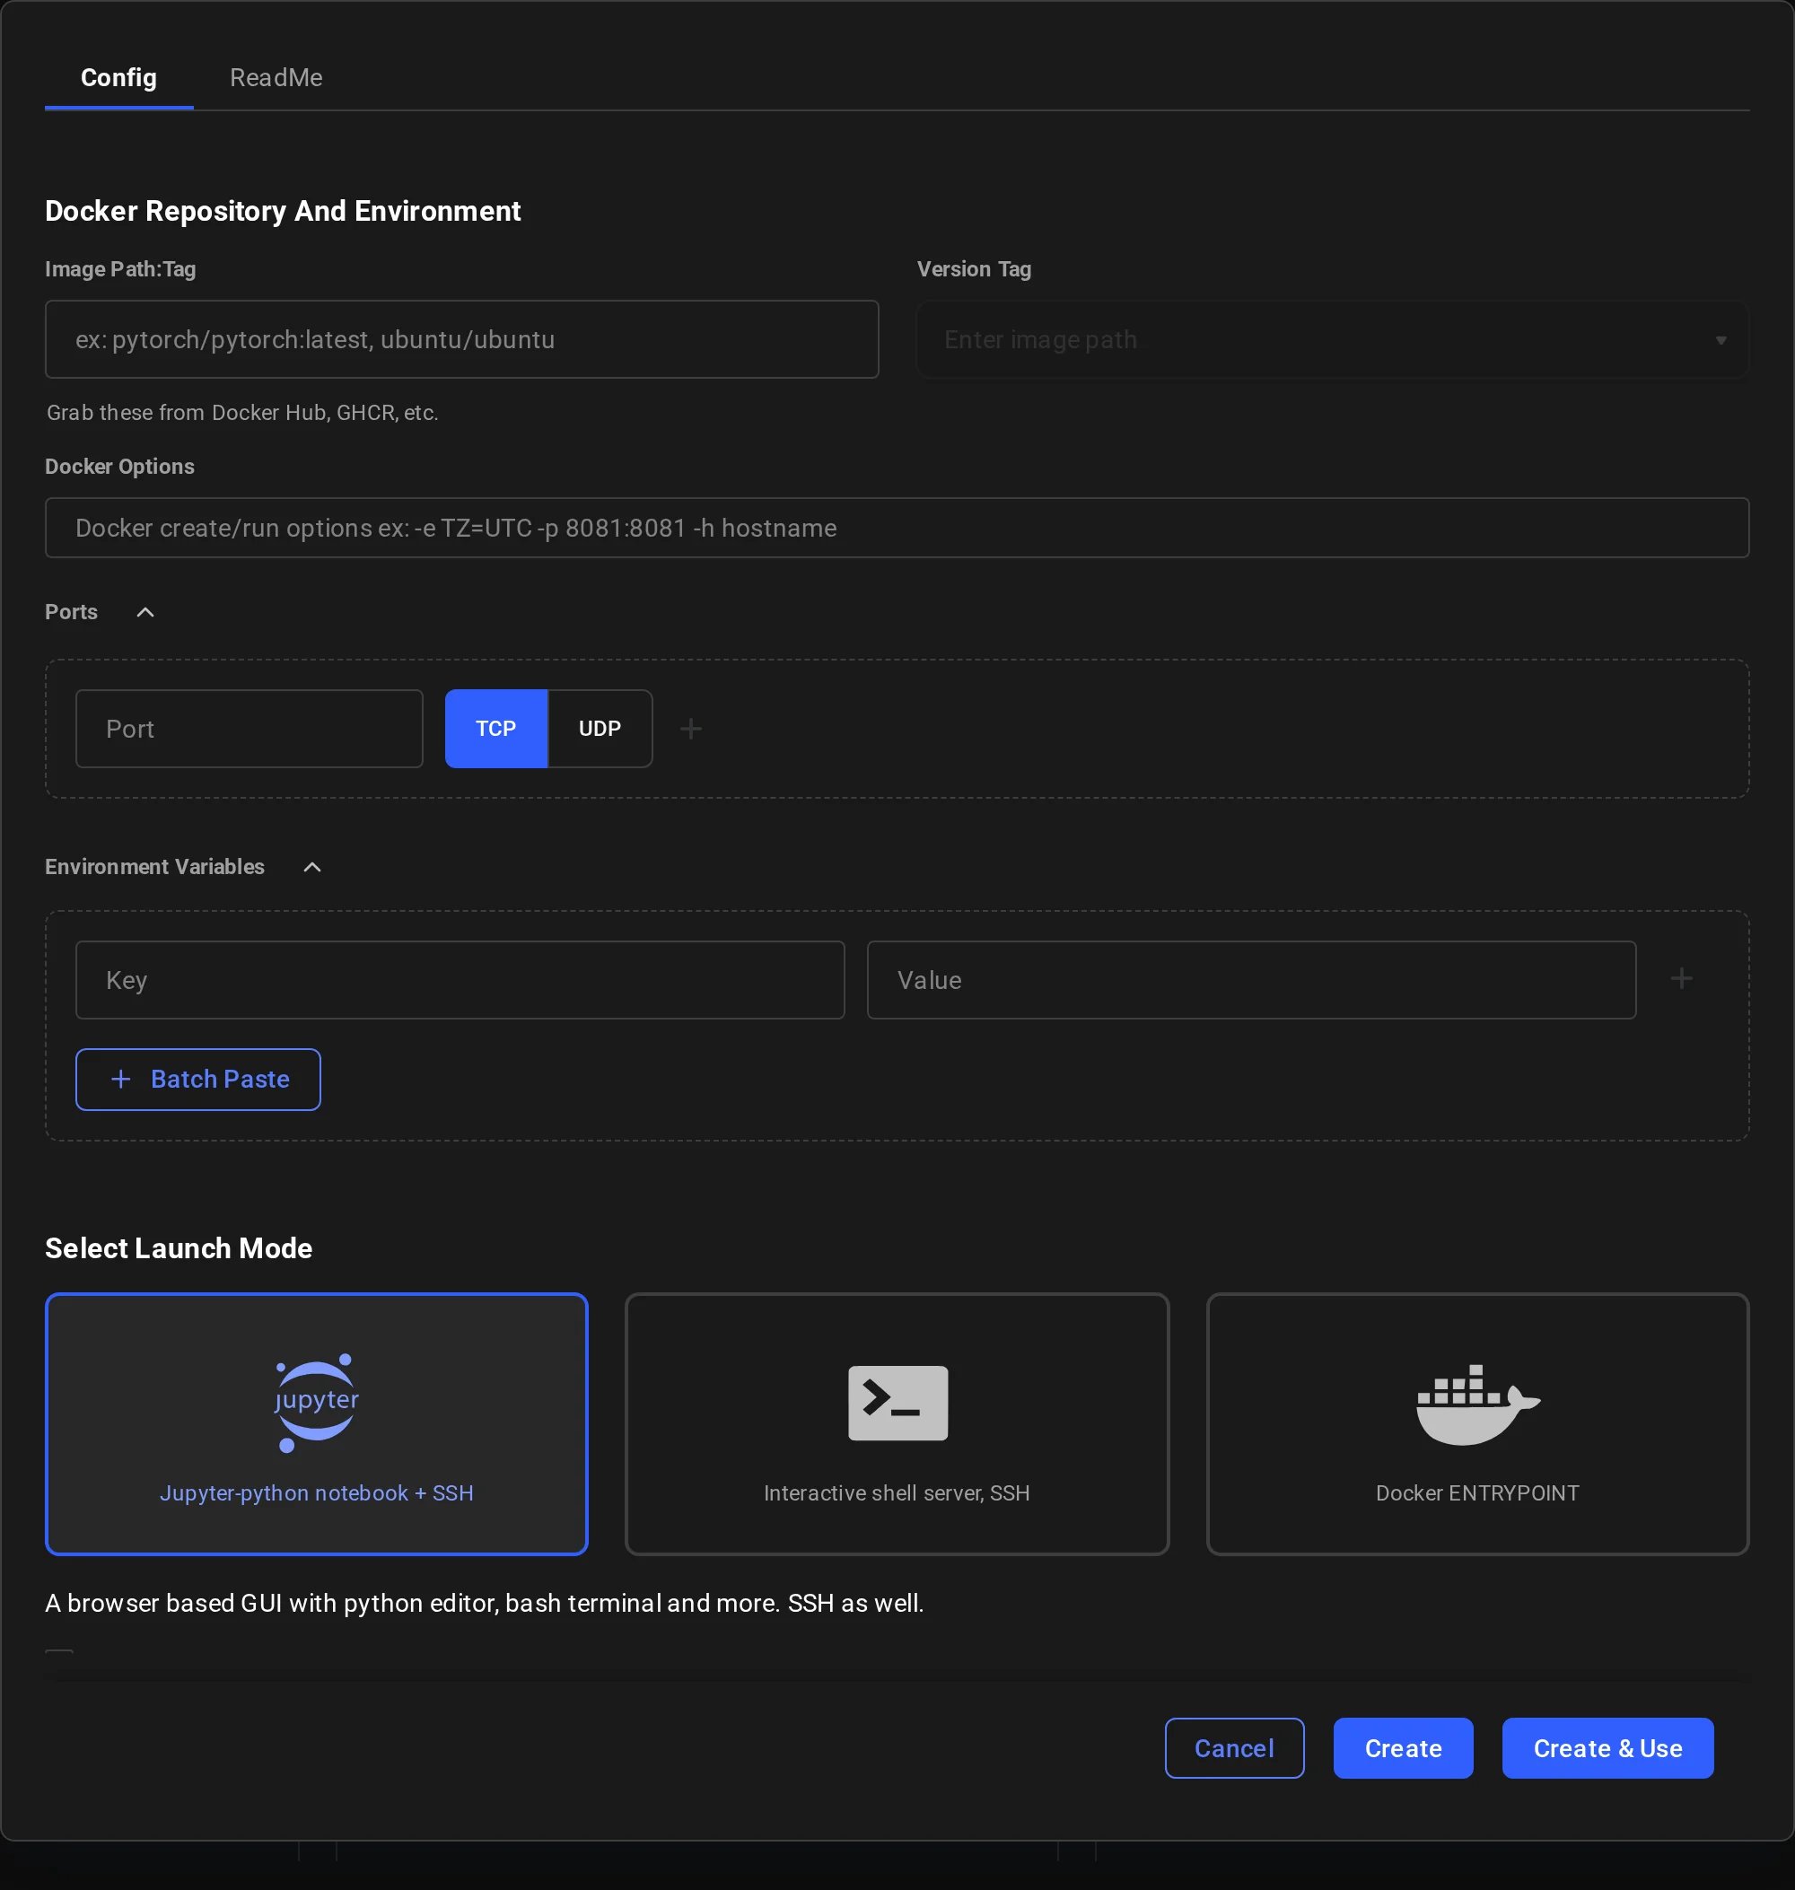Click the environment variable Value field
1795x1890 pixels.
1250,980
